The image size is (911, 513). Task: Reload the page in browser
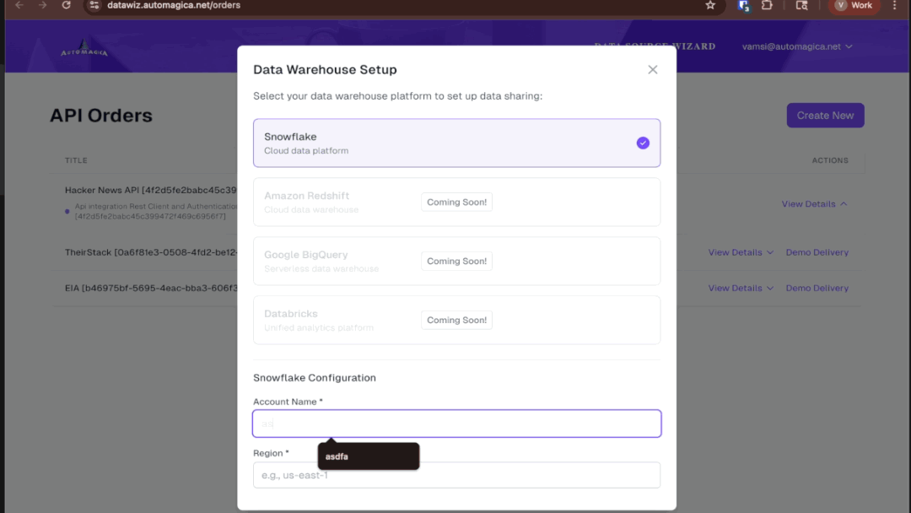pos(67,5)
